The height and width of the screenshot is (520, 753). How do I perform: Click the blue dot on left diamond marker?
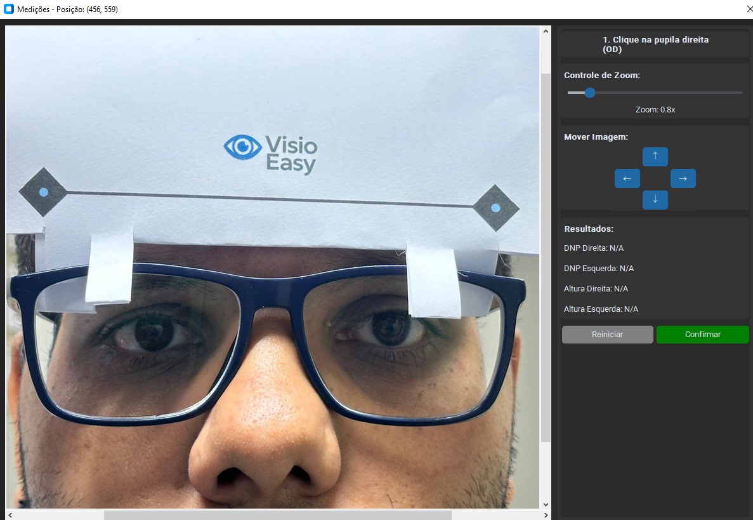44,192
